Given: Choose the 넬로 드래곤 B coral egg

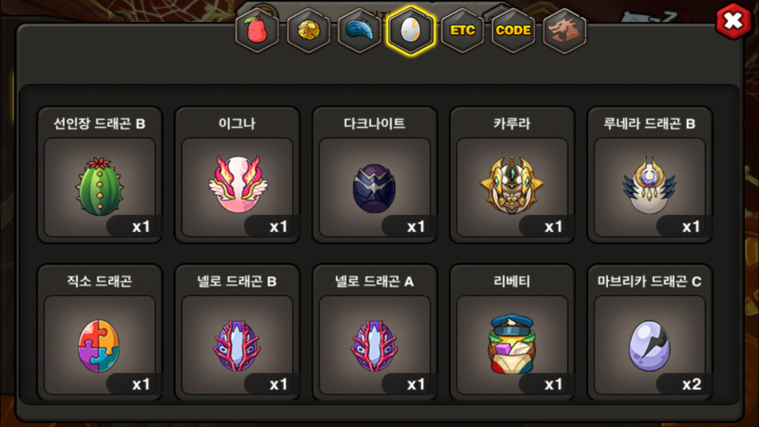Looking at the screenshot, I should (237, 332).
